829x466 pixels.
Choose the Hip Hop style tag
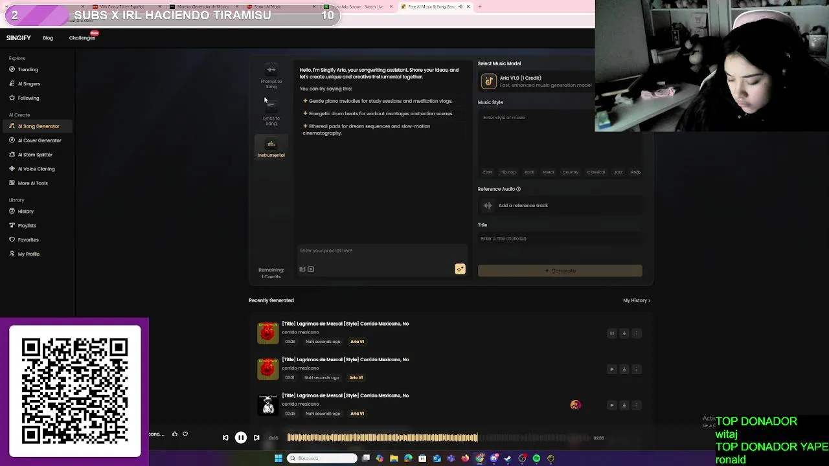click(x=508, y=172)
